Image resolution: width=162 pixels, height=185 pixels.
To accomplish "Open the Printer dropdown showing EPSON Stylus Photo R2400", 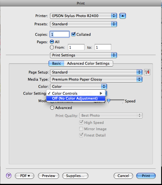I will 83,16.
